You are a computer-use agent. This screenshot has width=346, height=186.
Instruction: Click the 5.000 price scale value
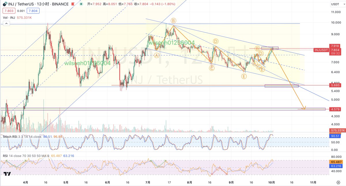[x=336, y=100]
